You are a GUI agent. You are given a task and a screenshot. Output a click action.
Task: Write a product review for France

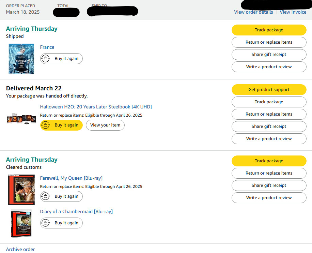(269, 67)
